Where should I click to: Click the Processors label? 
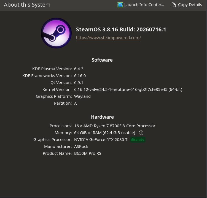coord(61,126)
